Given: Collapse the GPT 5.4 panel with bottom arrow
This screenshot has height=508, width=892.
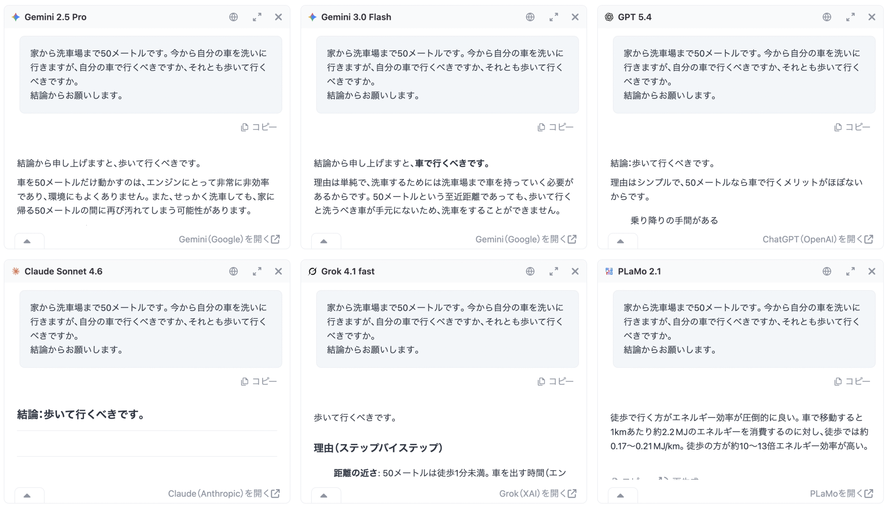Looking at the screenshot, I should tap(620, 241).
